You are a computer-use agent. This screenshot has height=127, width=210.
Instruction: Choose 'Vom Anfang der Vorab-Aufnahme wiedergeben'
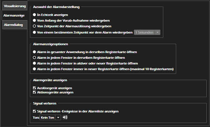coord(35,21)
